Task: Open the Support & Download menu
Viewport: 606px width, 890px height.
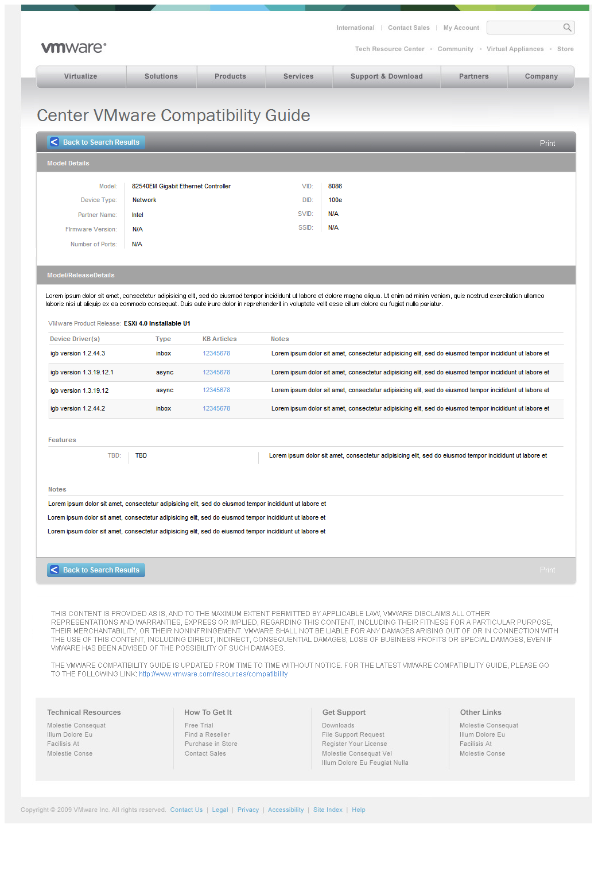Action: tap(386, 76)
